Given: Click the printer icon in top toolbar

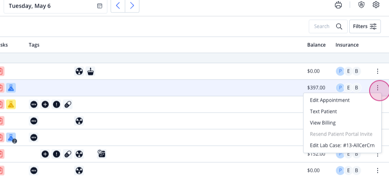Looking at the screenshot, I should 338,5.
